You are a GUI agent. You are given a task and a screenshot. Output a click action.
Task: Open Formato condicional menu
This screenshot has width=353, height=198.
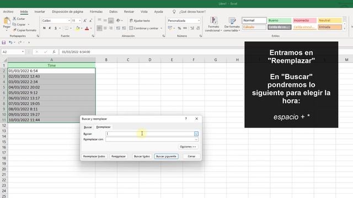pos(213,24)
